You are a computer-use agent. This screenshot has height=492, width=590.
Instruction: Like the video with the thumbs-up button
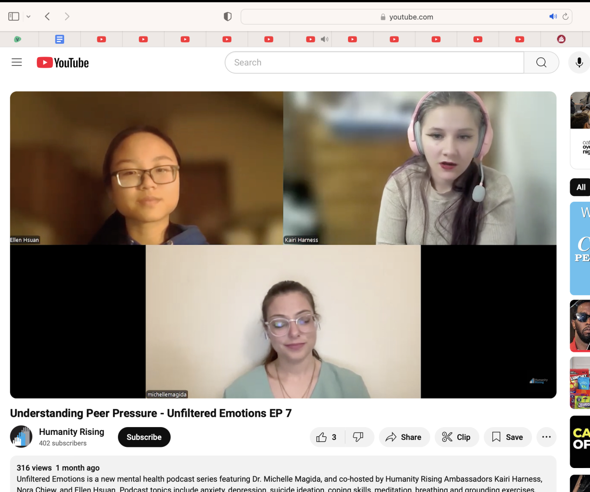point(327,437)
